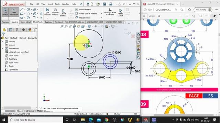The width and height of the screenshot is (220, 123).
Task: Open Linear Sketch Pattern dropdown arrow
Action: pos(102,14)
